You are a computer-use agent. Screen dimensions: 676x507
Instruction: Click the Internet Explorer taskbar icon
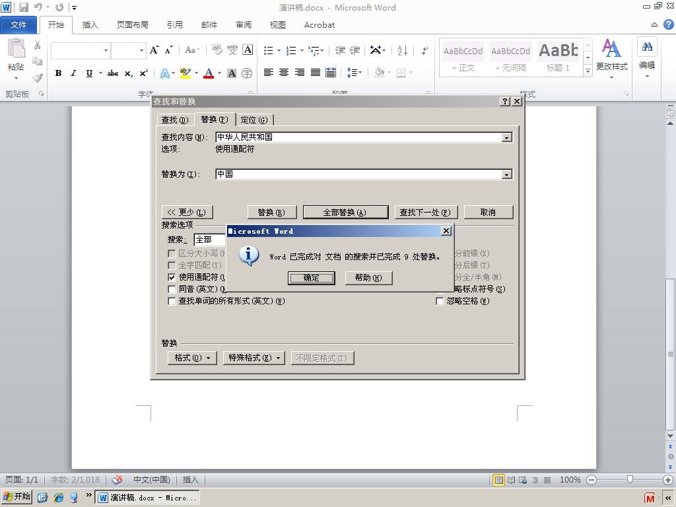click(59, 498)
